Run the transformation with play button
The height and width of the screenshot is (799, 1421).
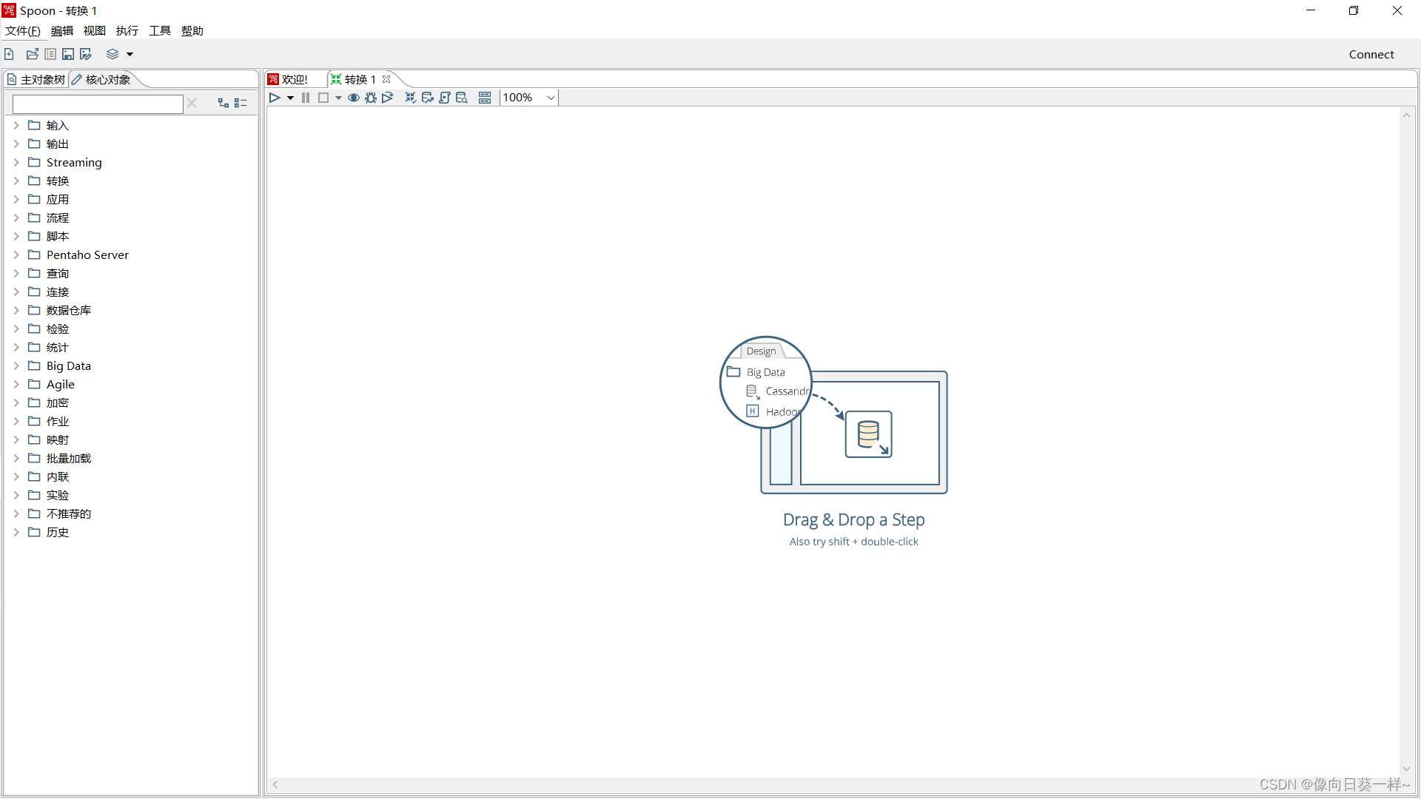[x=275, y=98]
